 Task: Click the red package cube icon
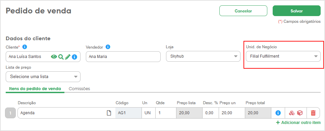(x=300, y=113)
